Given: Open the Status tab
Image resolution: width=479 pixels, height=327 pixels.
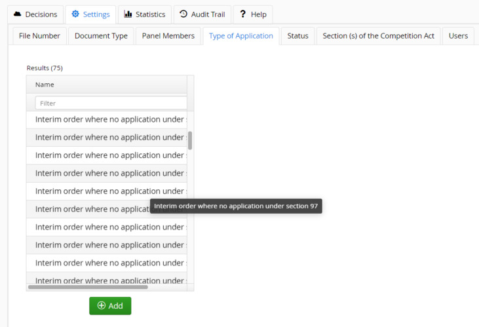Looking at the screenshot, I should 297,36.
